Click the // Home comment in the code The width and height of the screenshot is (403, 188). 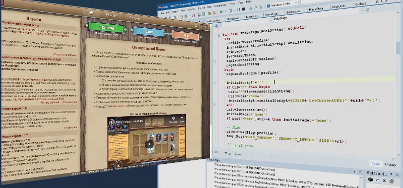point(233,127)
